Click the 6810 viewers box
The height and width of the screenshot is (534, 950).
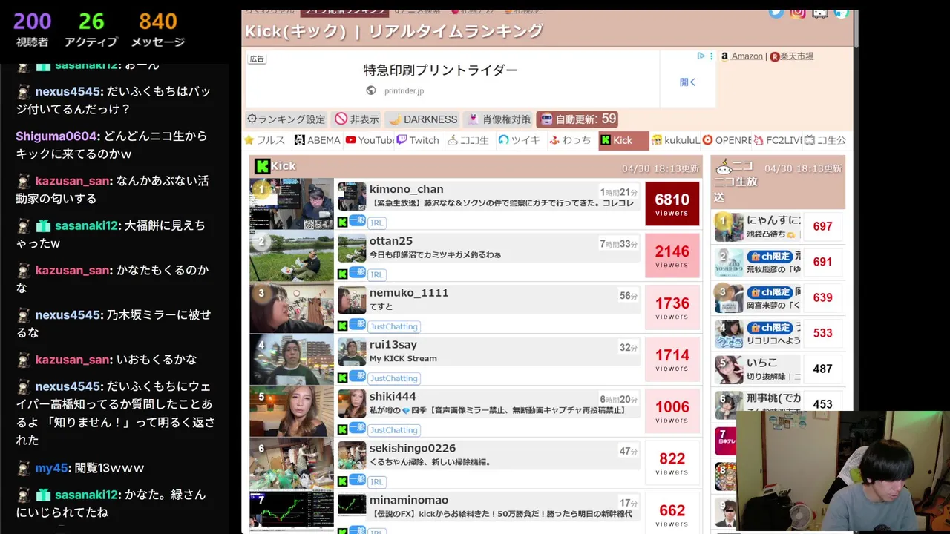pos(672,204)
